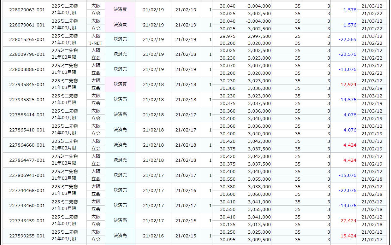Click the 決済売 cell in row 227599255-001
Screen dimensions: 391x245
pyautogui.click(x=120, y=236)
